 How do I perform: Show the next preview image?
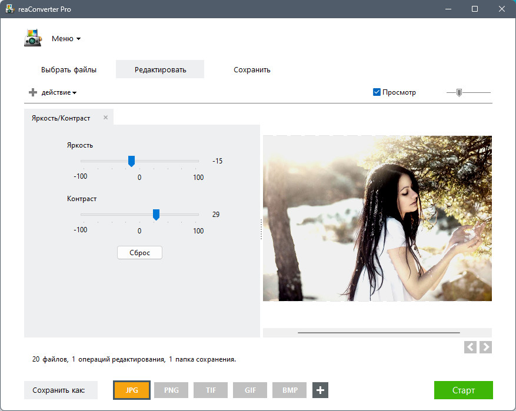[486, 347]
